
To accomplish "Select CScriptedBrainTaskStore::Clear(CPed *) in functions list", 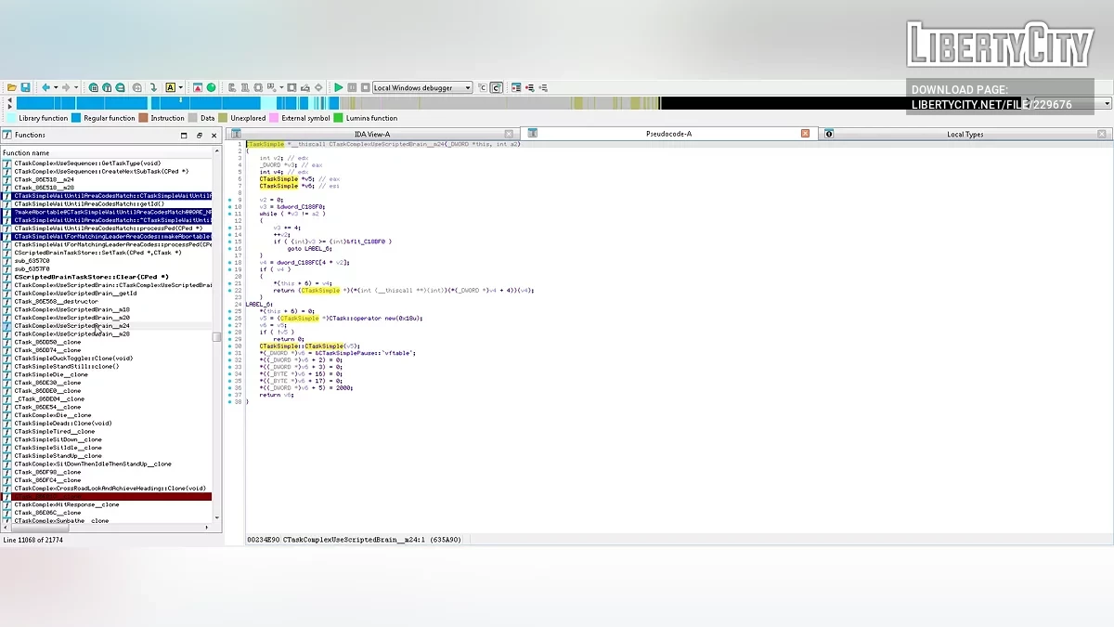I will (x=91, y=277).
